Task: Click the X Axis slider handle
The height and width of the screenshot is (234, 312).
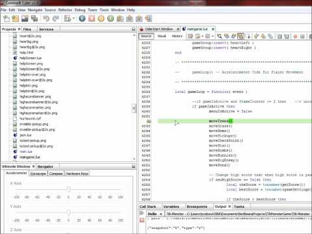Action: click(68, 189)
